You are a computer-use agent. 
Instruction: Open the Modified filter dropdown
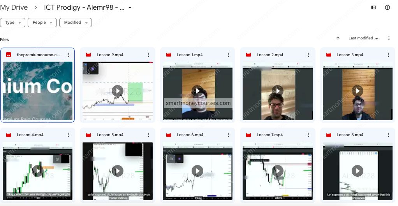coord(75,23)
